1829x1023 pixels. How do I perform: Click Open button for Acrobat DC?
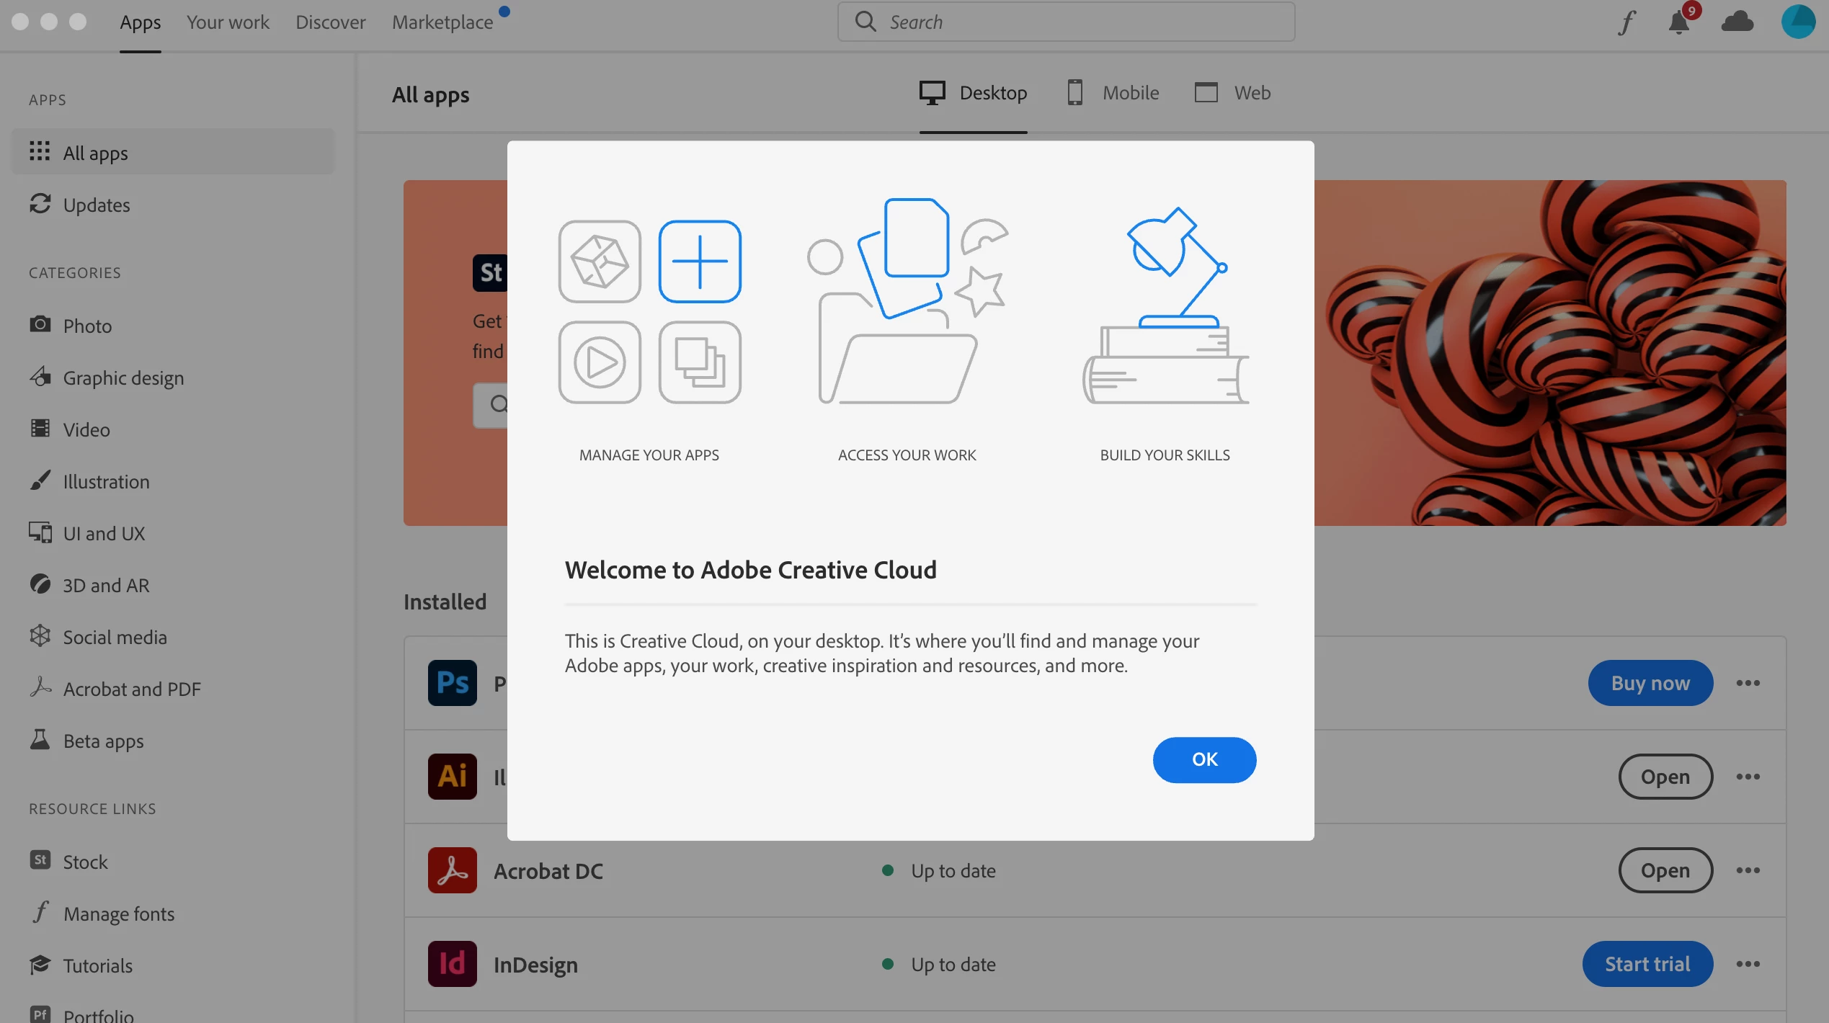[1665, 870]
